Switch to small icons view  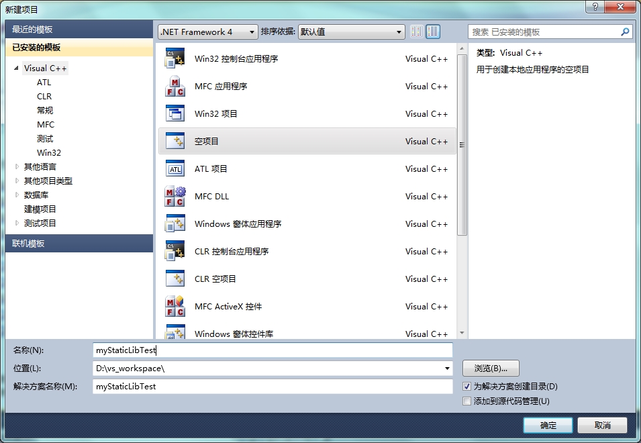417,32
